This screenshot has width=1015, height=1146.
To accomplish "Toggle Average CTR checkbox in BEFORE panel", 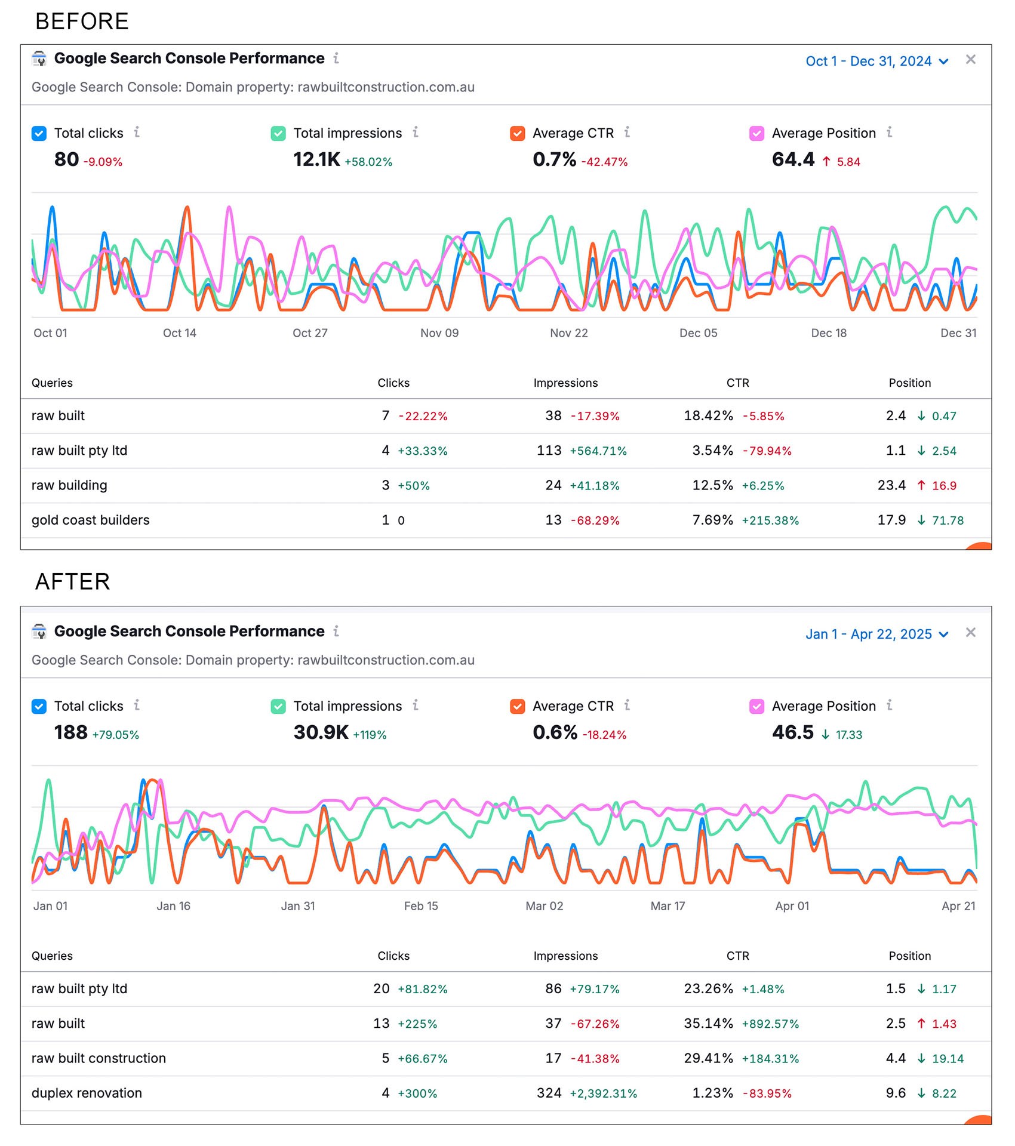I will (x=518, y=133).
